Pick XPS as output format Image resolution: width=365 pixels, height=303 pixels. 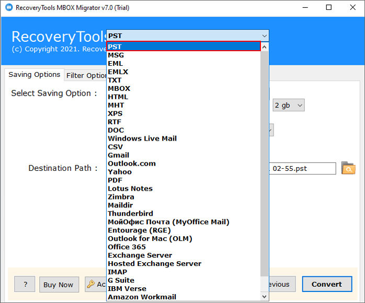[184, 113]
